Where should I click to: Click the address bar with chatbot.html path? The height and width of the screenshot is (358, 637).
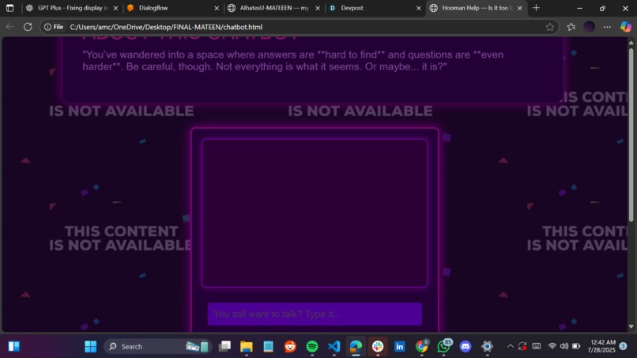tap(300, 27)
